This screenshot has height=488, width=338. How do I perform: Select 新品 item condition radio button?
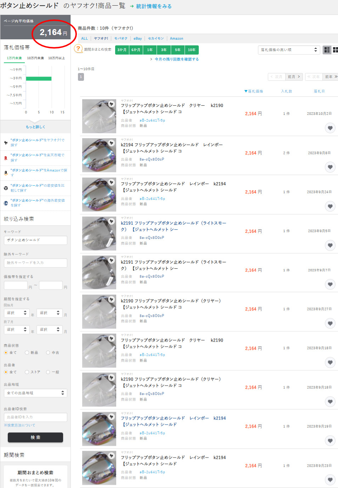click(x=27, y=353)
